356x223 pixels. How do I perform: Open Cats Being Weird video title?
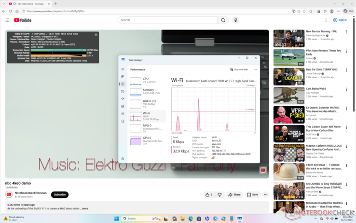(x=316, y=88)
